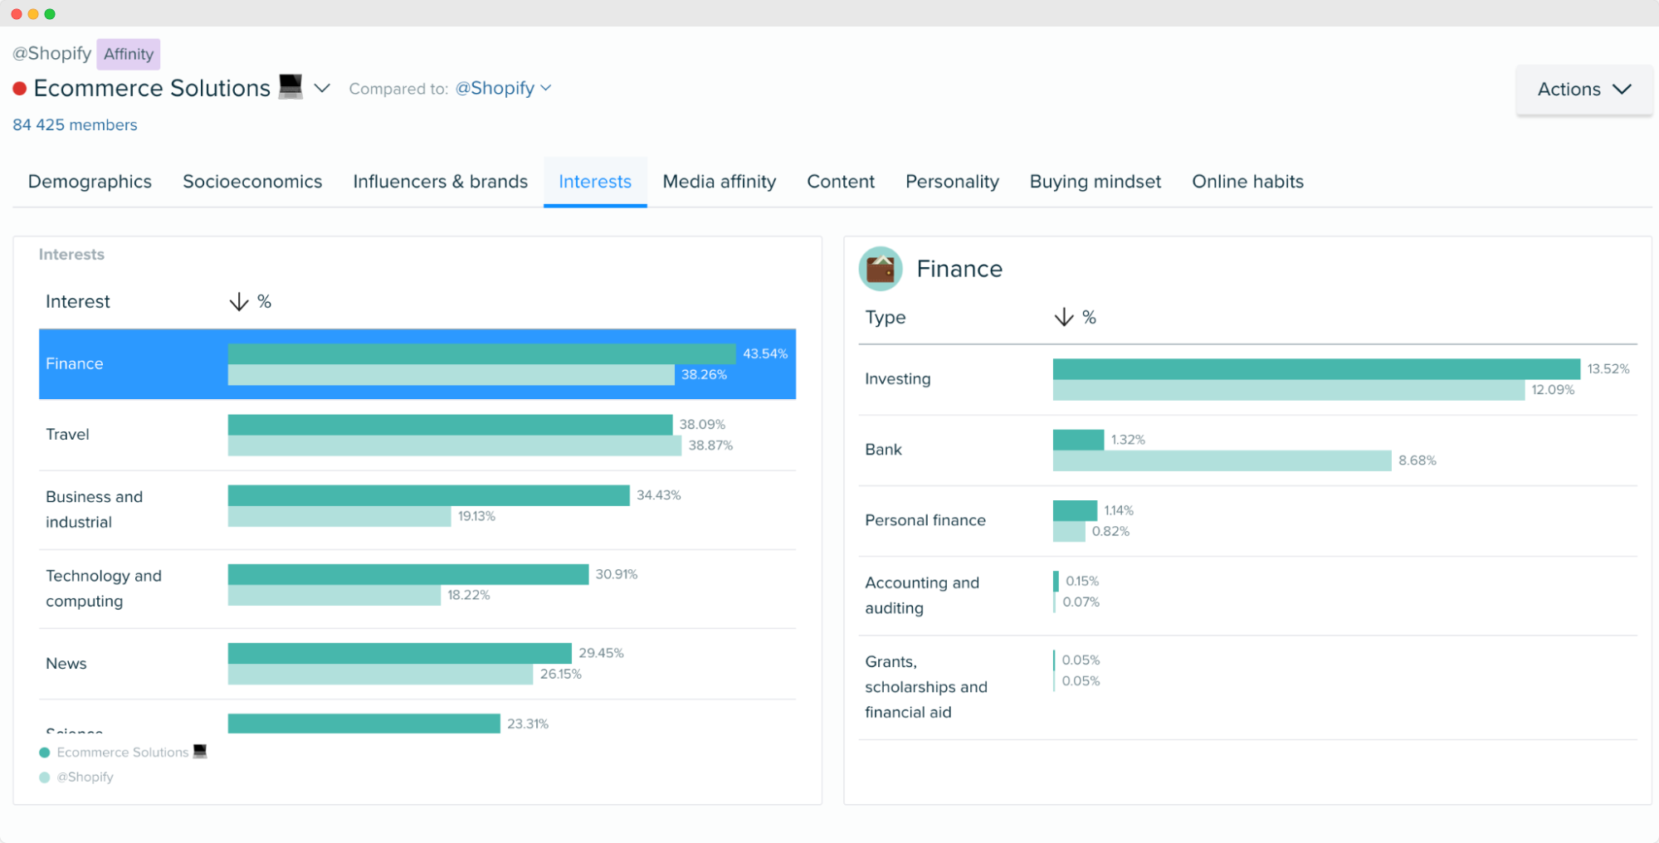Click the 34.43% Business and industrial value

point(659,495)
